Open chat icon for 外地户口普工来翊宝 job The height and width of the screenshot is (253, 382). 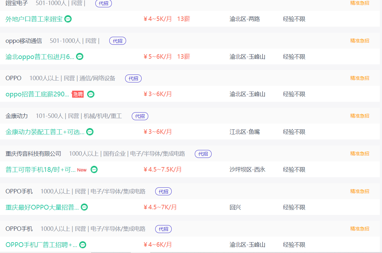[68, 19]
